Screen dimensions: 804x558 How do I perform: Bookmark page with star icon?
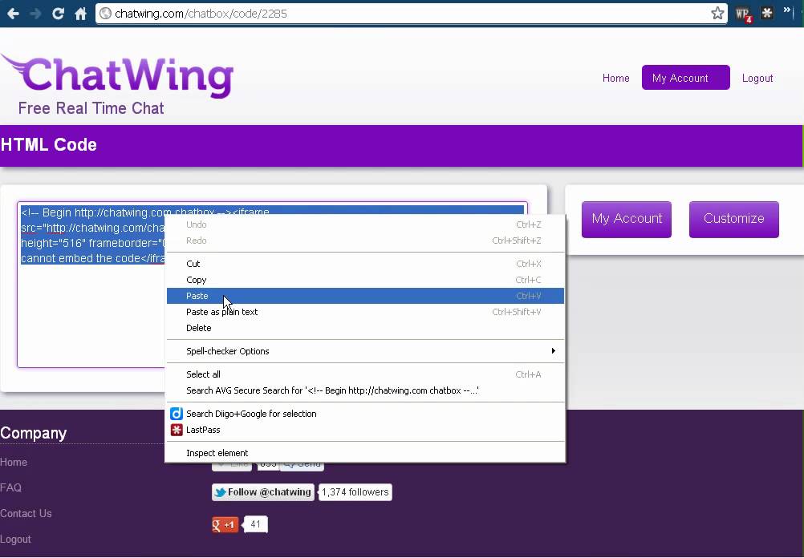coord(717,14)
